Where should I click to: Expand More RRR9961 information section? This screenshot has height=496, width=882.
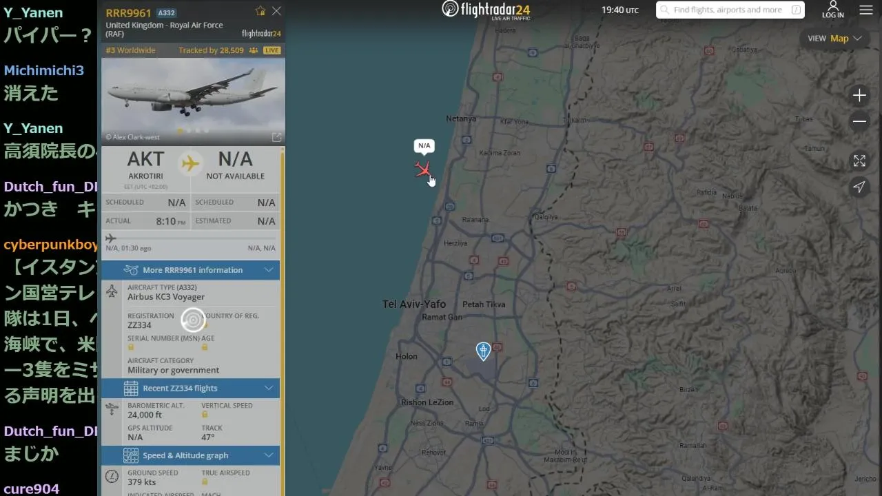click(191, 270)
